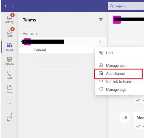Choose Manage team from the menu

point(119,65)
